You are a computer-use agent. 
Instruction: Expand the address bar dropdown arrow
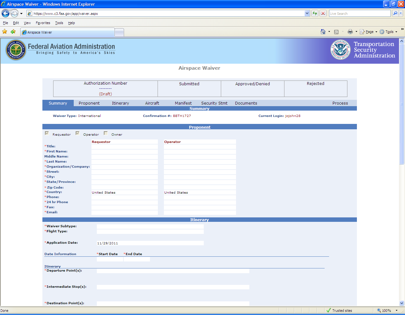(307, 14)
